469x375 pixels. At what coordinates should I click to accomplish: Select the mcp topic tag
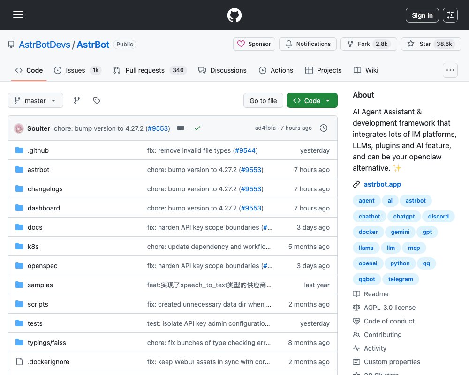pyautogui.click(x=414, y=247)
